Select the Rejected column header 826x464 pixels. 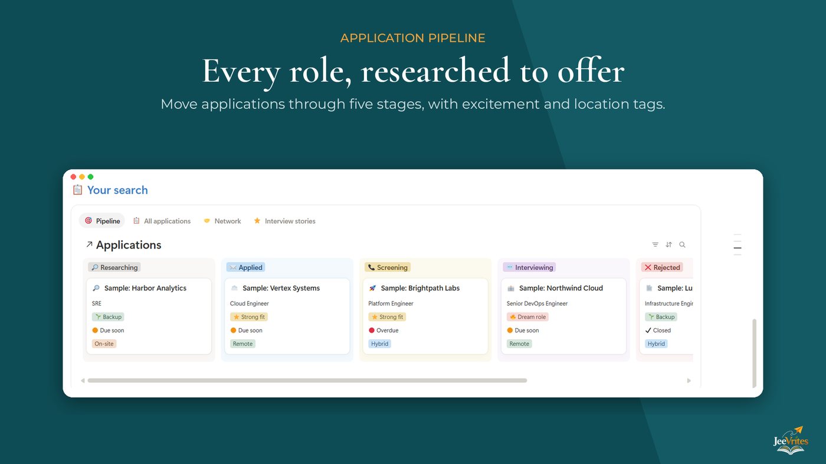[662, 267]
